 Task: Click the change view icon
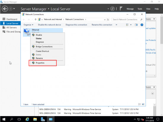(x=127, y=25)
